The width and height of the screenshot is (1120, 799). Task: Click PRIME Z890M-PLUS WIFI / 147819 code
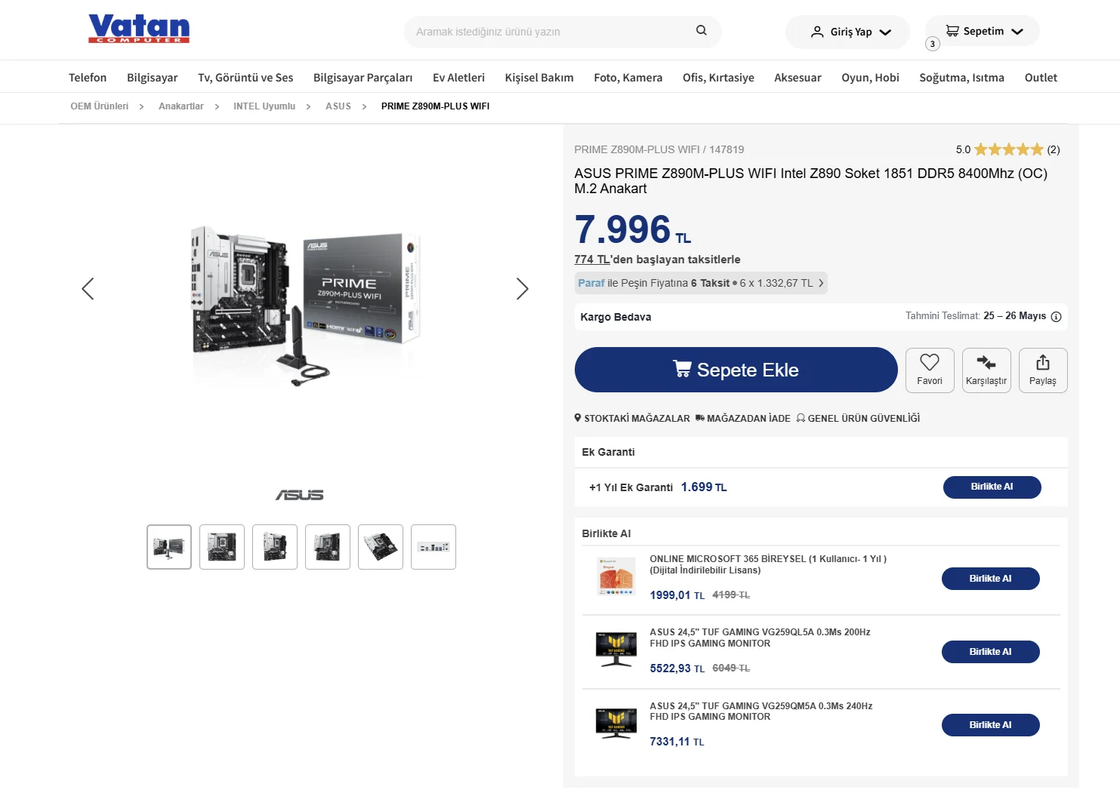(x=659, y=149)
